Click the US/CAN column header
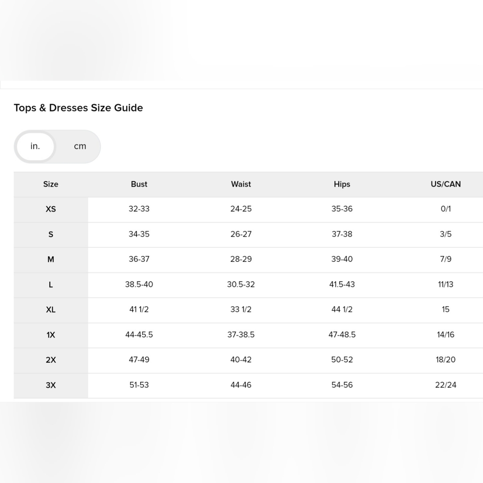483x483 pixels. (446, 184)
